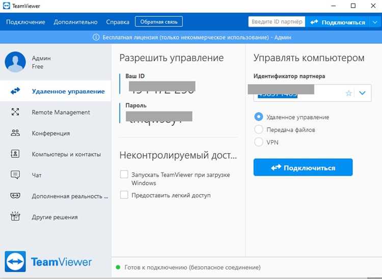Click the Дополненная реальность headset icon
Image resolution: width=382 pixels, height=279 pixels.
(15, 196)
